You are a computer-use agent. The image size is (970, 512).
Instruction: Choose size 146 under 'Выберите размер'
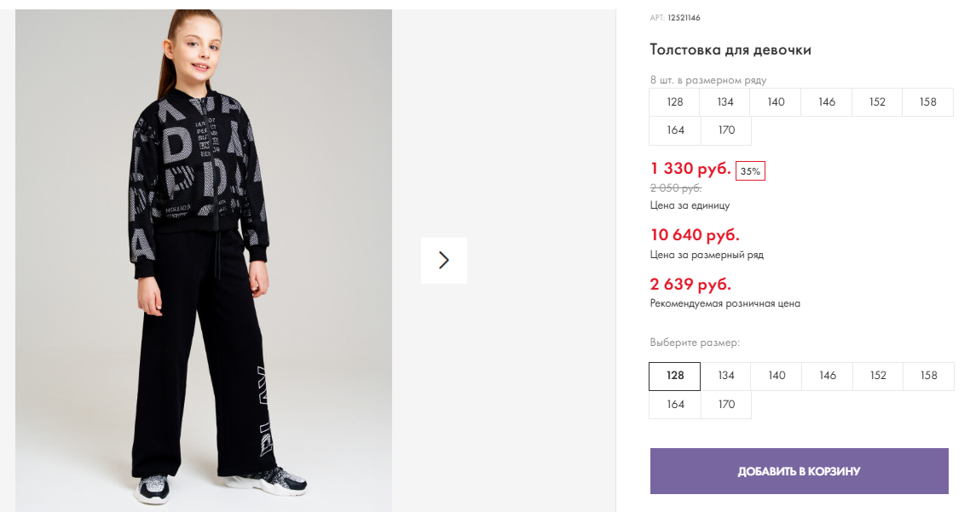coord(827,376)
